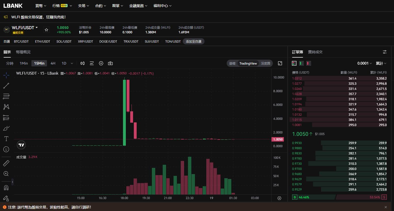Select the brush drawing tool
Image resolution: width=394 pixels, height=211 pixels.
coord(6,128)
